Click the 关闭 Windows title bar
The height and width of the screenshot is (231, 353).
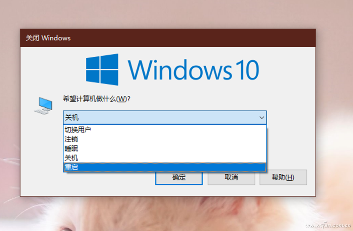[168, 38]
